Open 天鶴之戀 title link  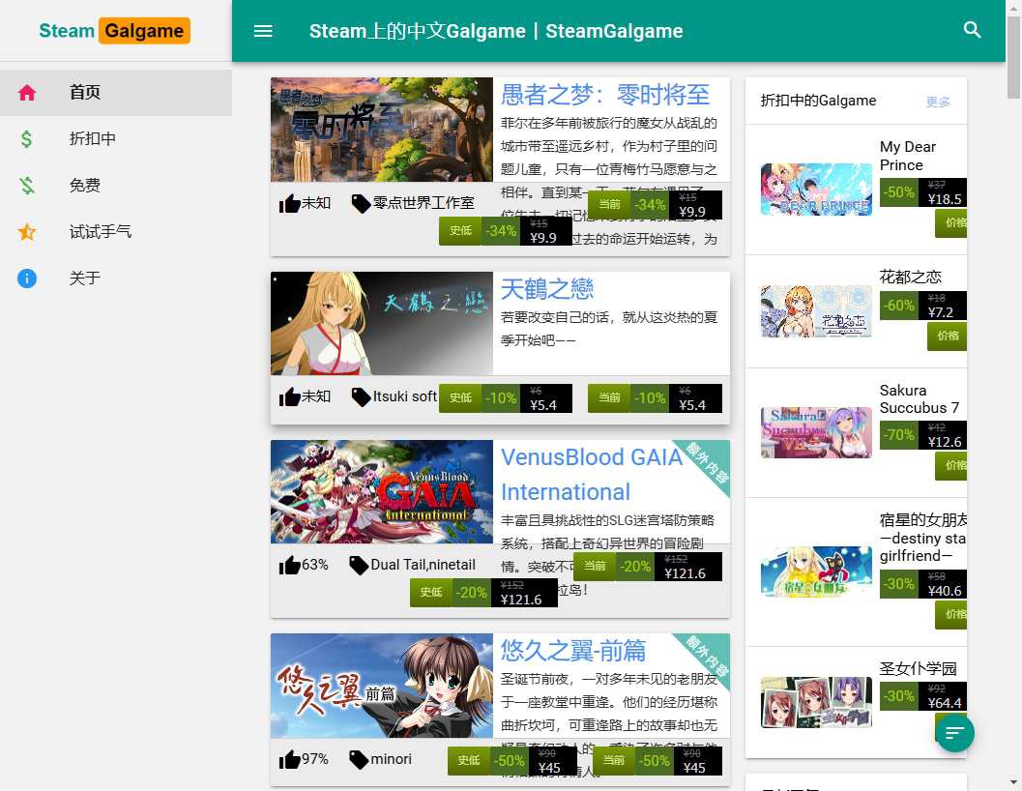[547, 289]
